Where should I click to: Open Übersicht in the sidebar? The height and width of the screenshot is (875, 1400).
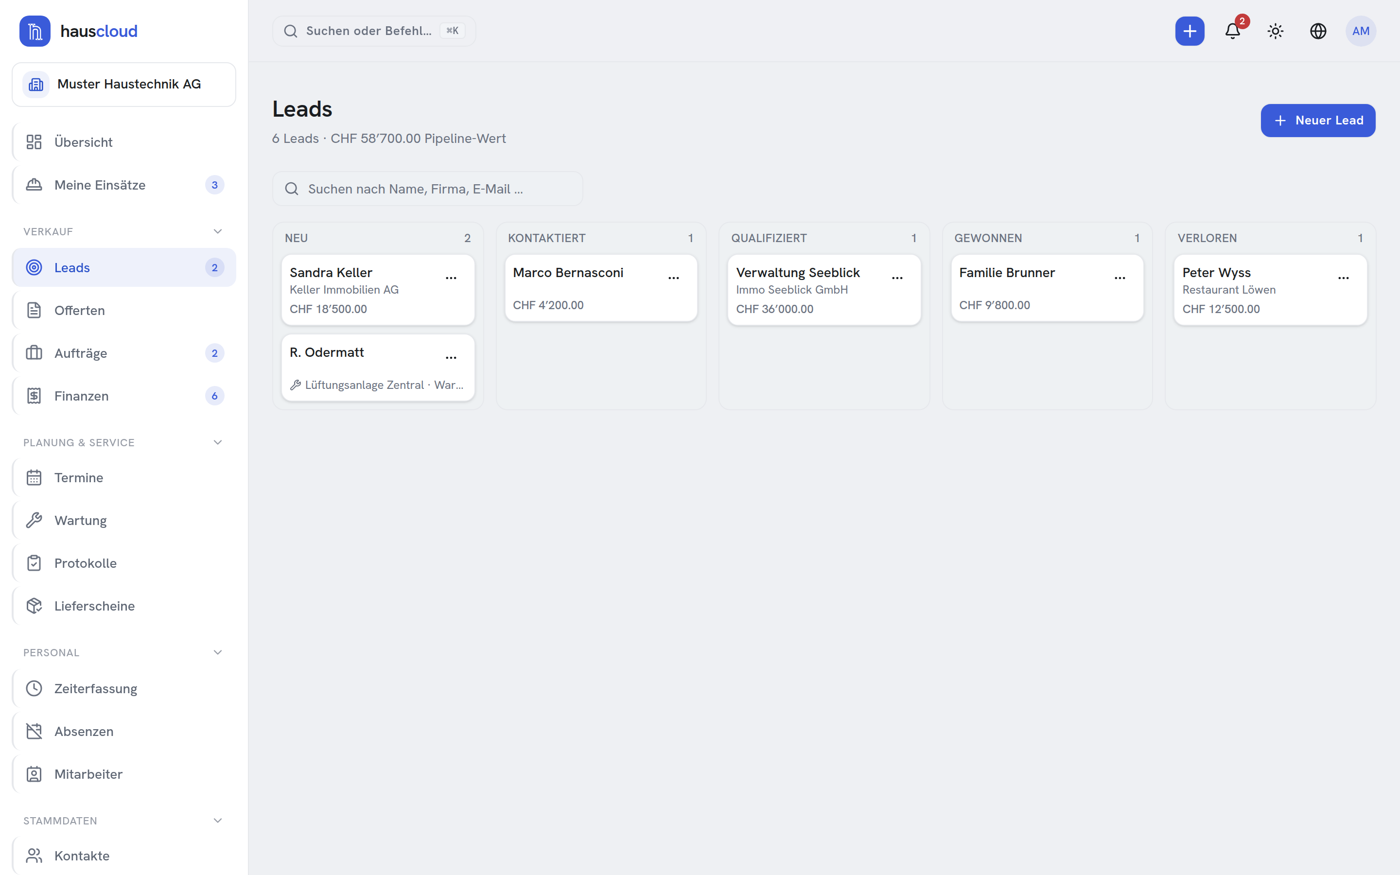tap(124, 142)
